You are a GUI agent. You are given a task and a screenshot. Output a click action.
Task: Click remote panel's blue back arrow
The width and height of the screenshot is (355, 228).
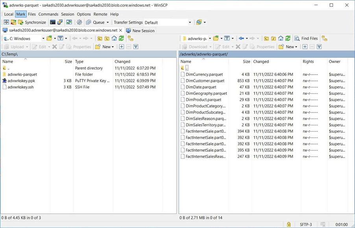pyautogui.click(x=241, y=39)
